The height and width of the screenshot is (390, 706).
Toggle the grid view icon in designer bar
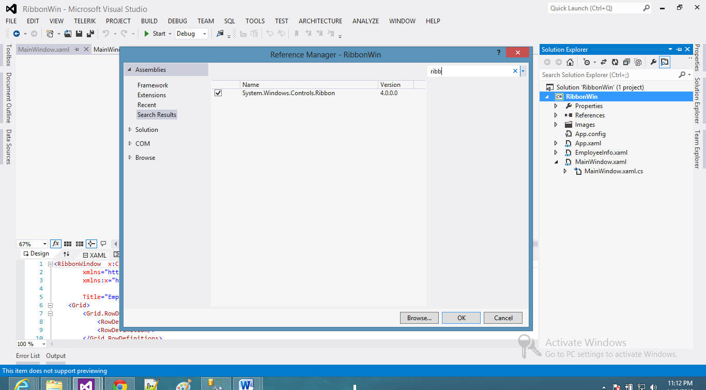coord(68,244)
